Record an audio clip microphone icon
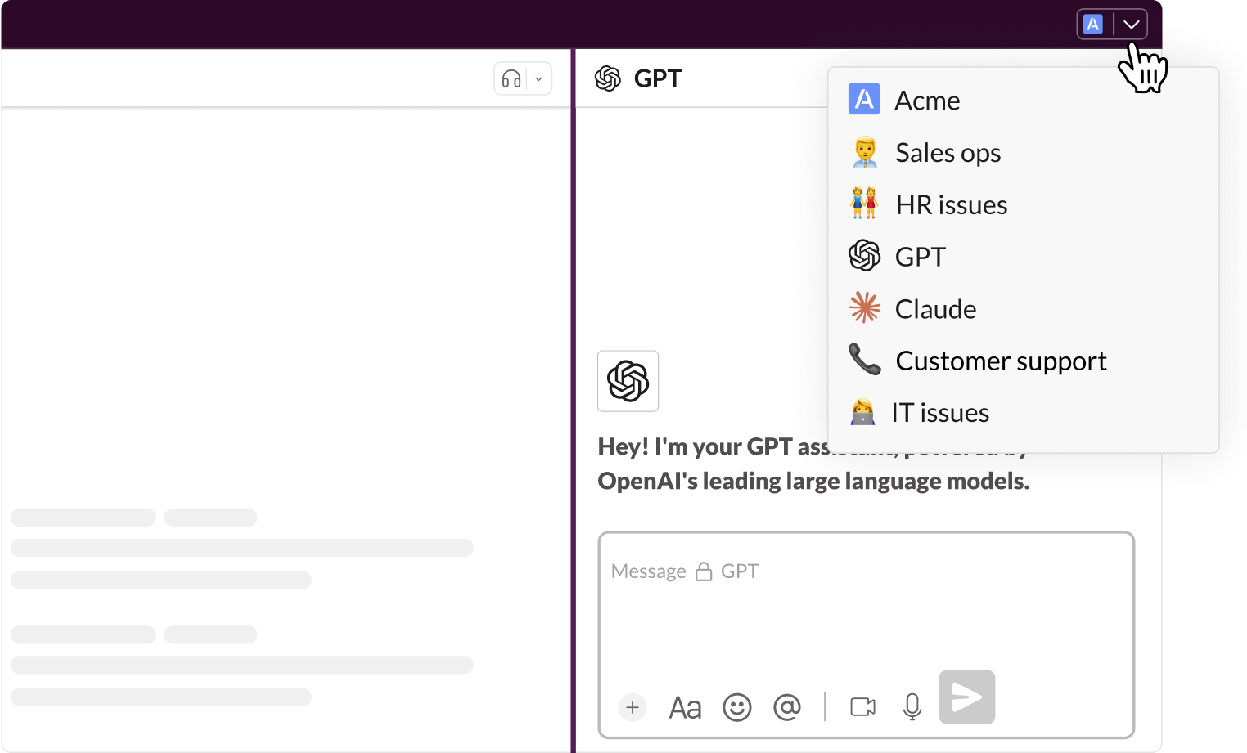Image resolution: width=1247 pixels, height=753 pixels. 912,707
